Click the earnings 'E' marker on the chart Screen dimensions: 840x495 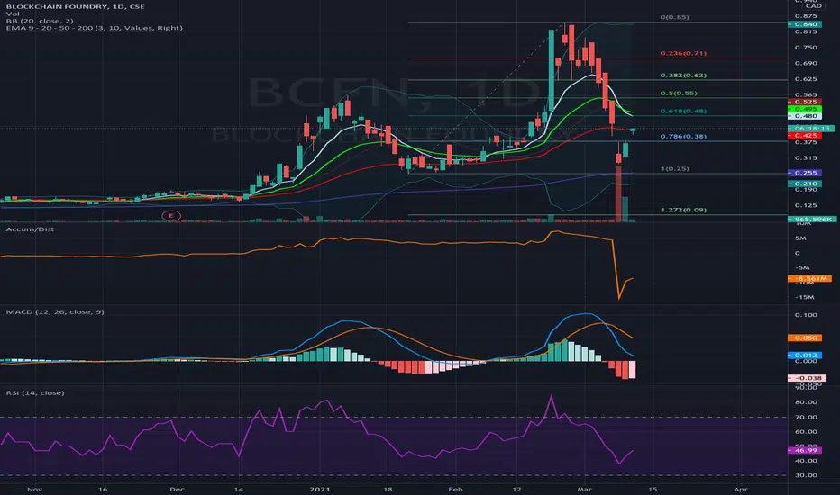(171, 216)
